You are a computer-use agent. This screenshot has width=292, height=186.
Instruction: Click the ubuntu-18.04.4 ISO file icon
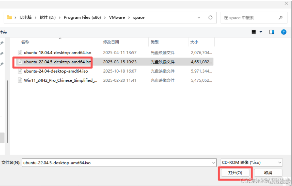point(20,52)
